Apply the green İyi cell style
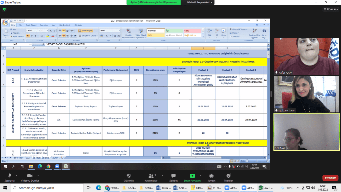The image size is (341, 192). click(x=174, y=31)
